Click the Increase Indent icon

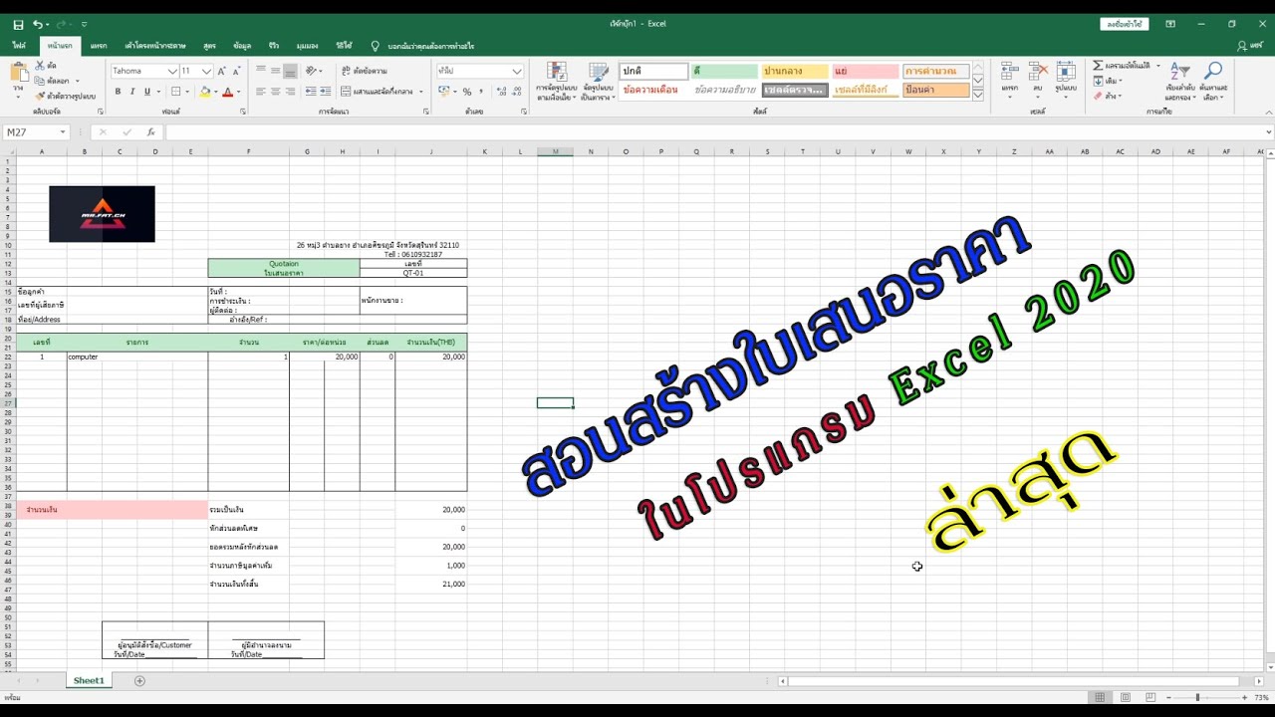point(325,92)
